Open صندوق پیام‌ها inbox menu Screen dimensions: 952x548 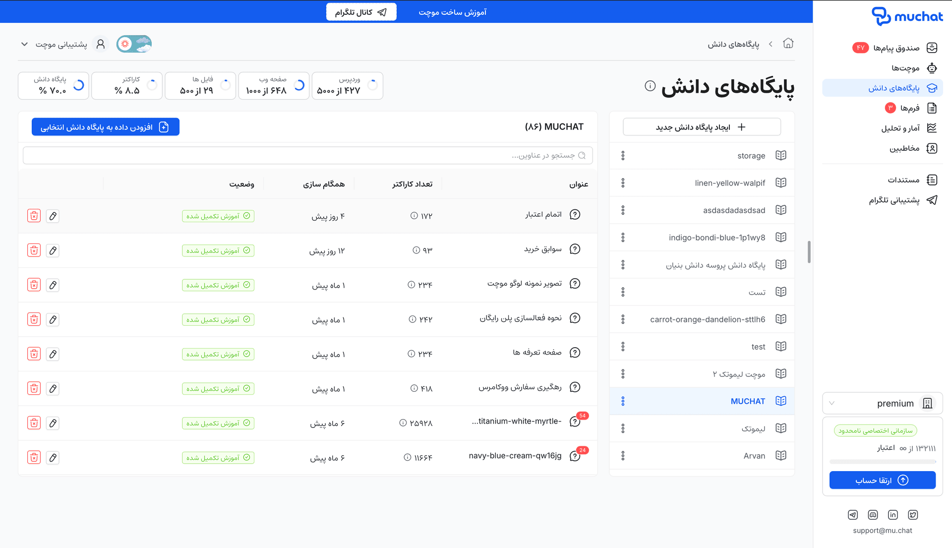883,48
